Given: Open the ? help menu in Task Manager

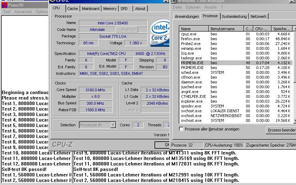Looking at the screenshot, I should tap(222, 7).
